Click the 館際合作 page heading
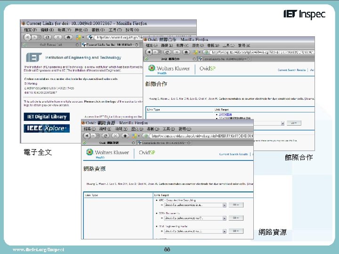The width and height of the screenshot is (339, 254). [x=156, y=84]
